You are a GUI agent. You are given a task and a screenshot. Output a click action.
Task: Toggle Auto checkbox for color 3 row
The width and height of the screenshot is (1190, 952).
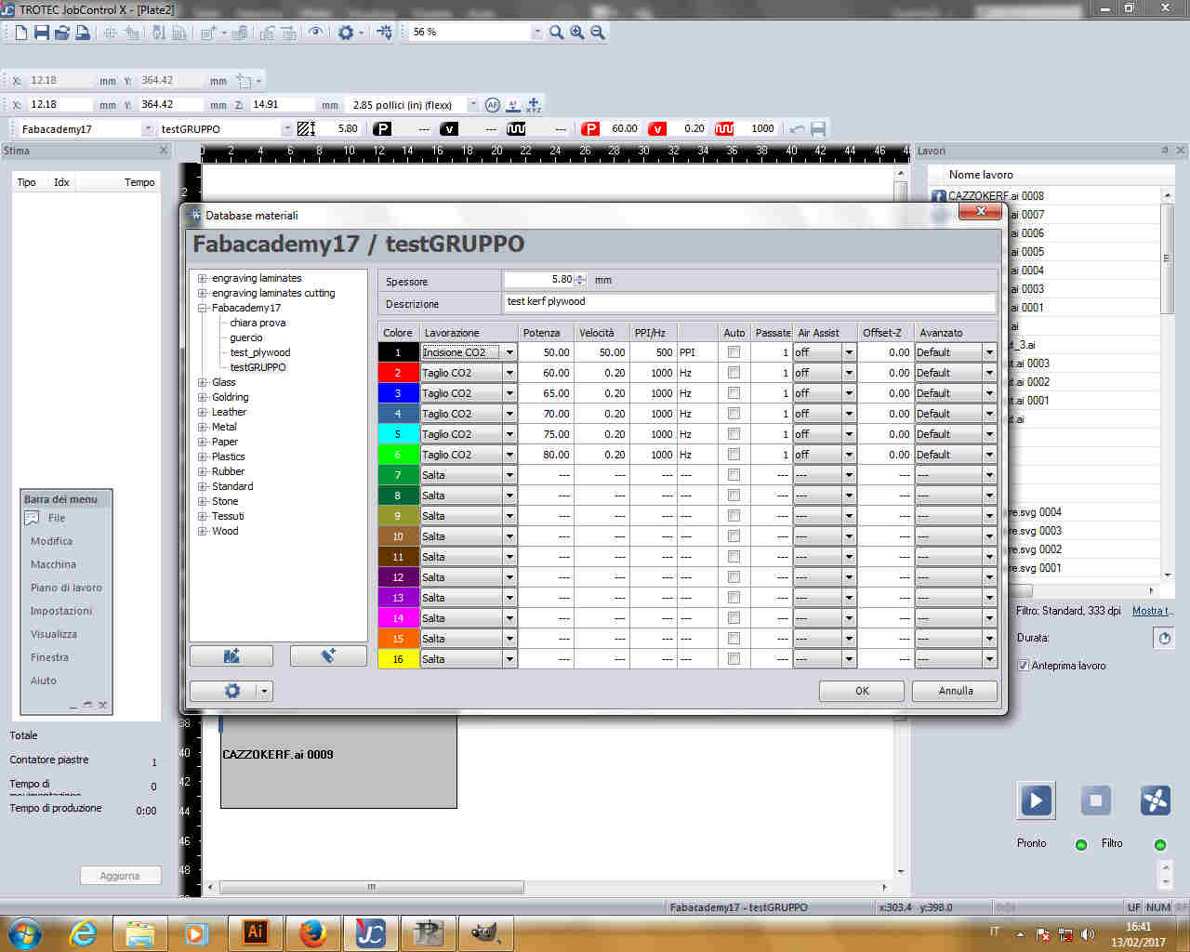pos(734,393)
